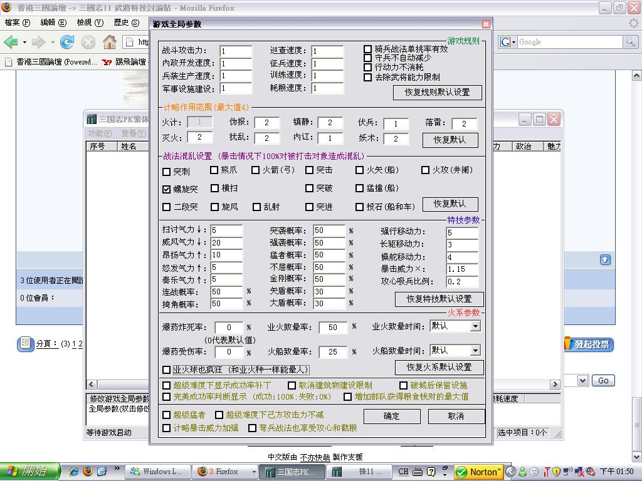Click the security shield tray icon
Image resolution: width=642 pixels, height=481 pixels.
tap(557, 472)
